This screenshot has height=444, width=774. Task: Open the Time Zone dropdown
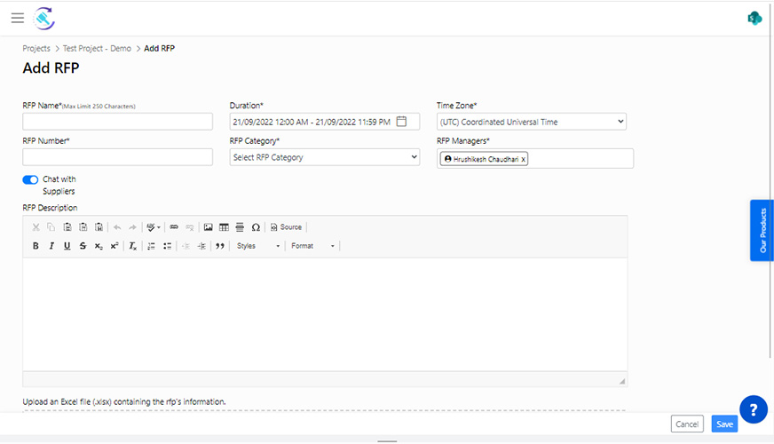(531, 122)
